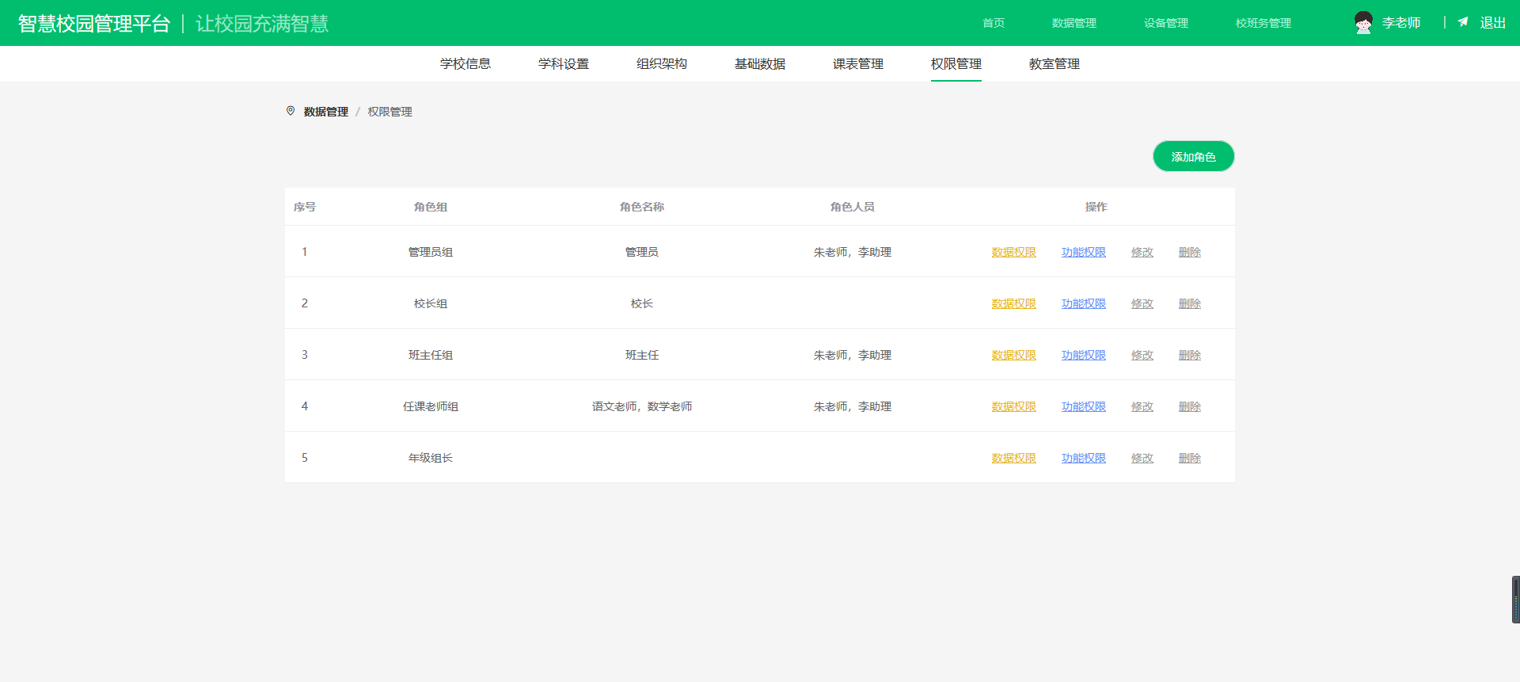Click the paper plane logout icon
This screenshot has height=682, width=1520.
pyautogui.click(x=1463, y=22)
